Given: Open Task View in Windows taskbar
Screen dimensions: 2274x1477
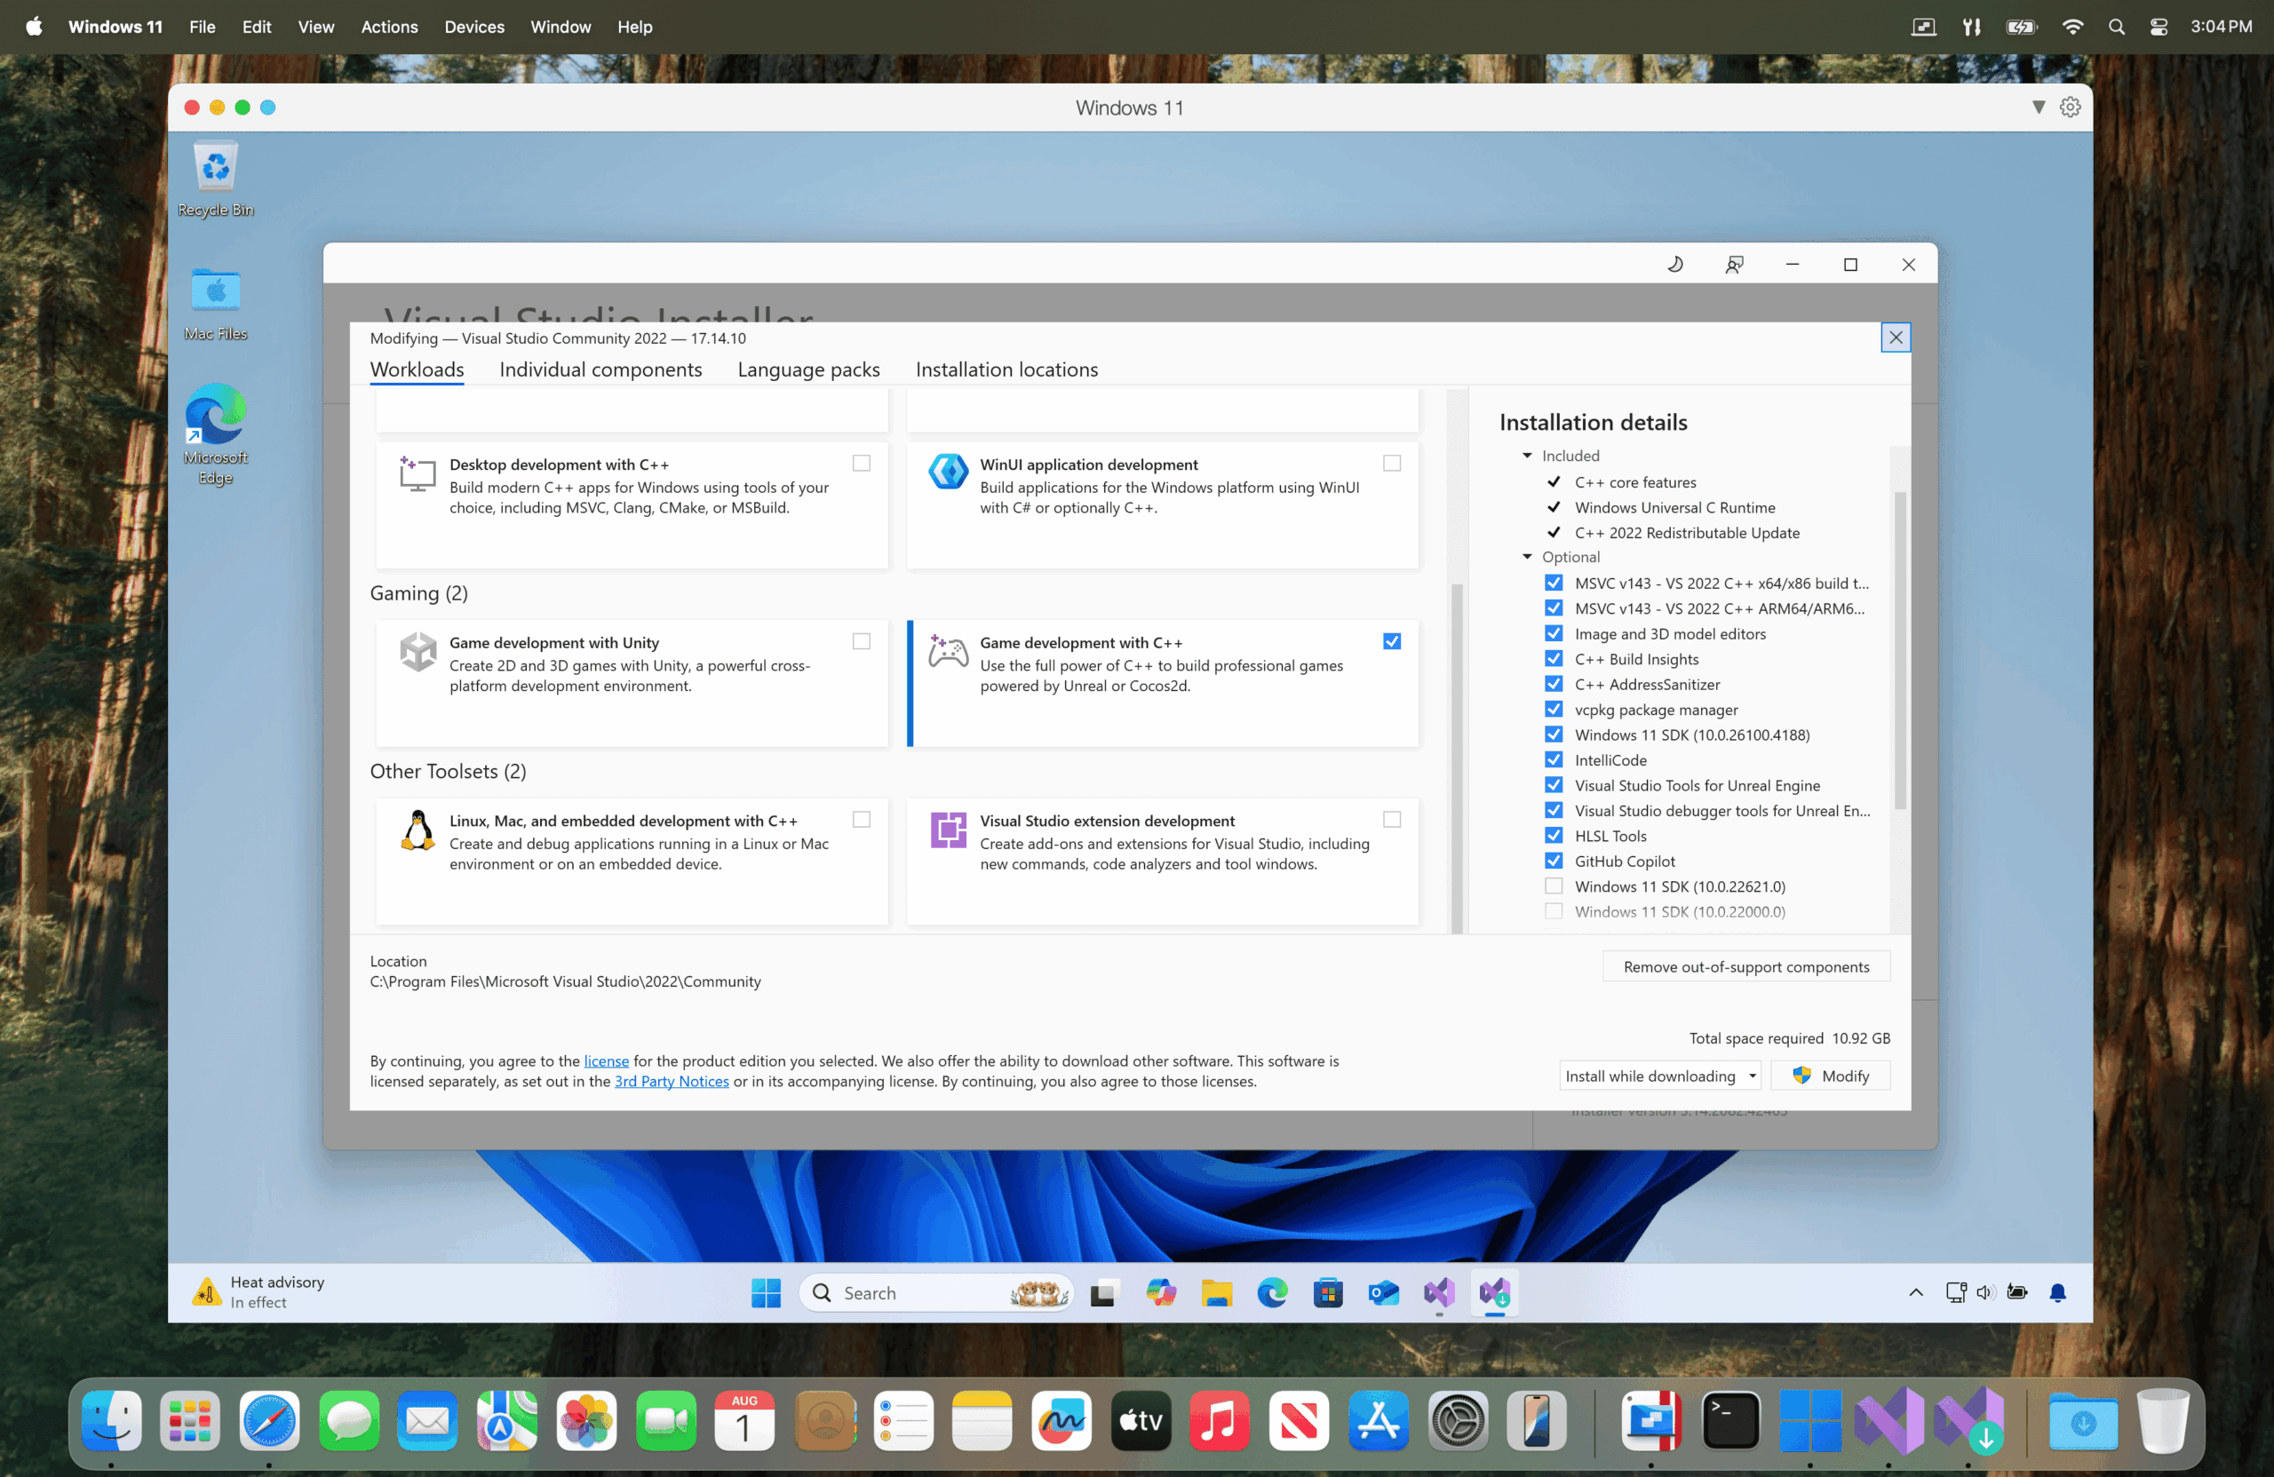Looking at the screenshot, I should coord(1103,1292).
